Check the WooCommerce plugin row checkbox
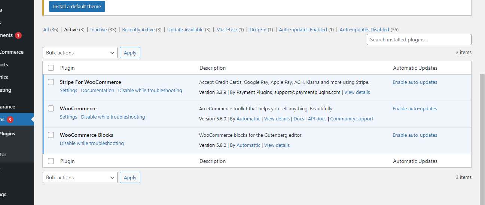 (51, 108)
